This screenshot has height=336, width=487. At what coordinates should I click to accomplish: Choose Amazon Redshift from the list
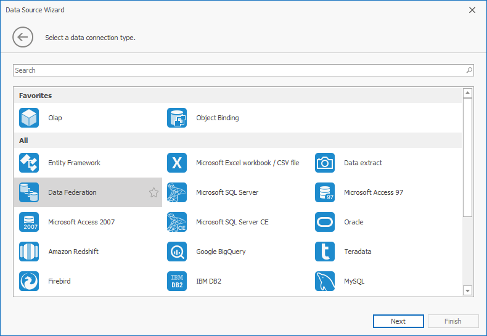(x=73, y=252)
